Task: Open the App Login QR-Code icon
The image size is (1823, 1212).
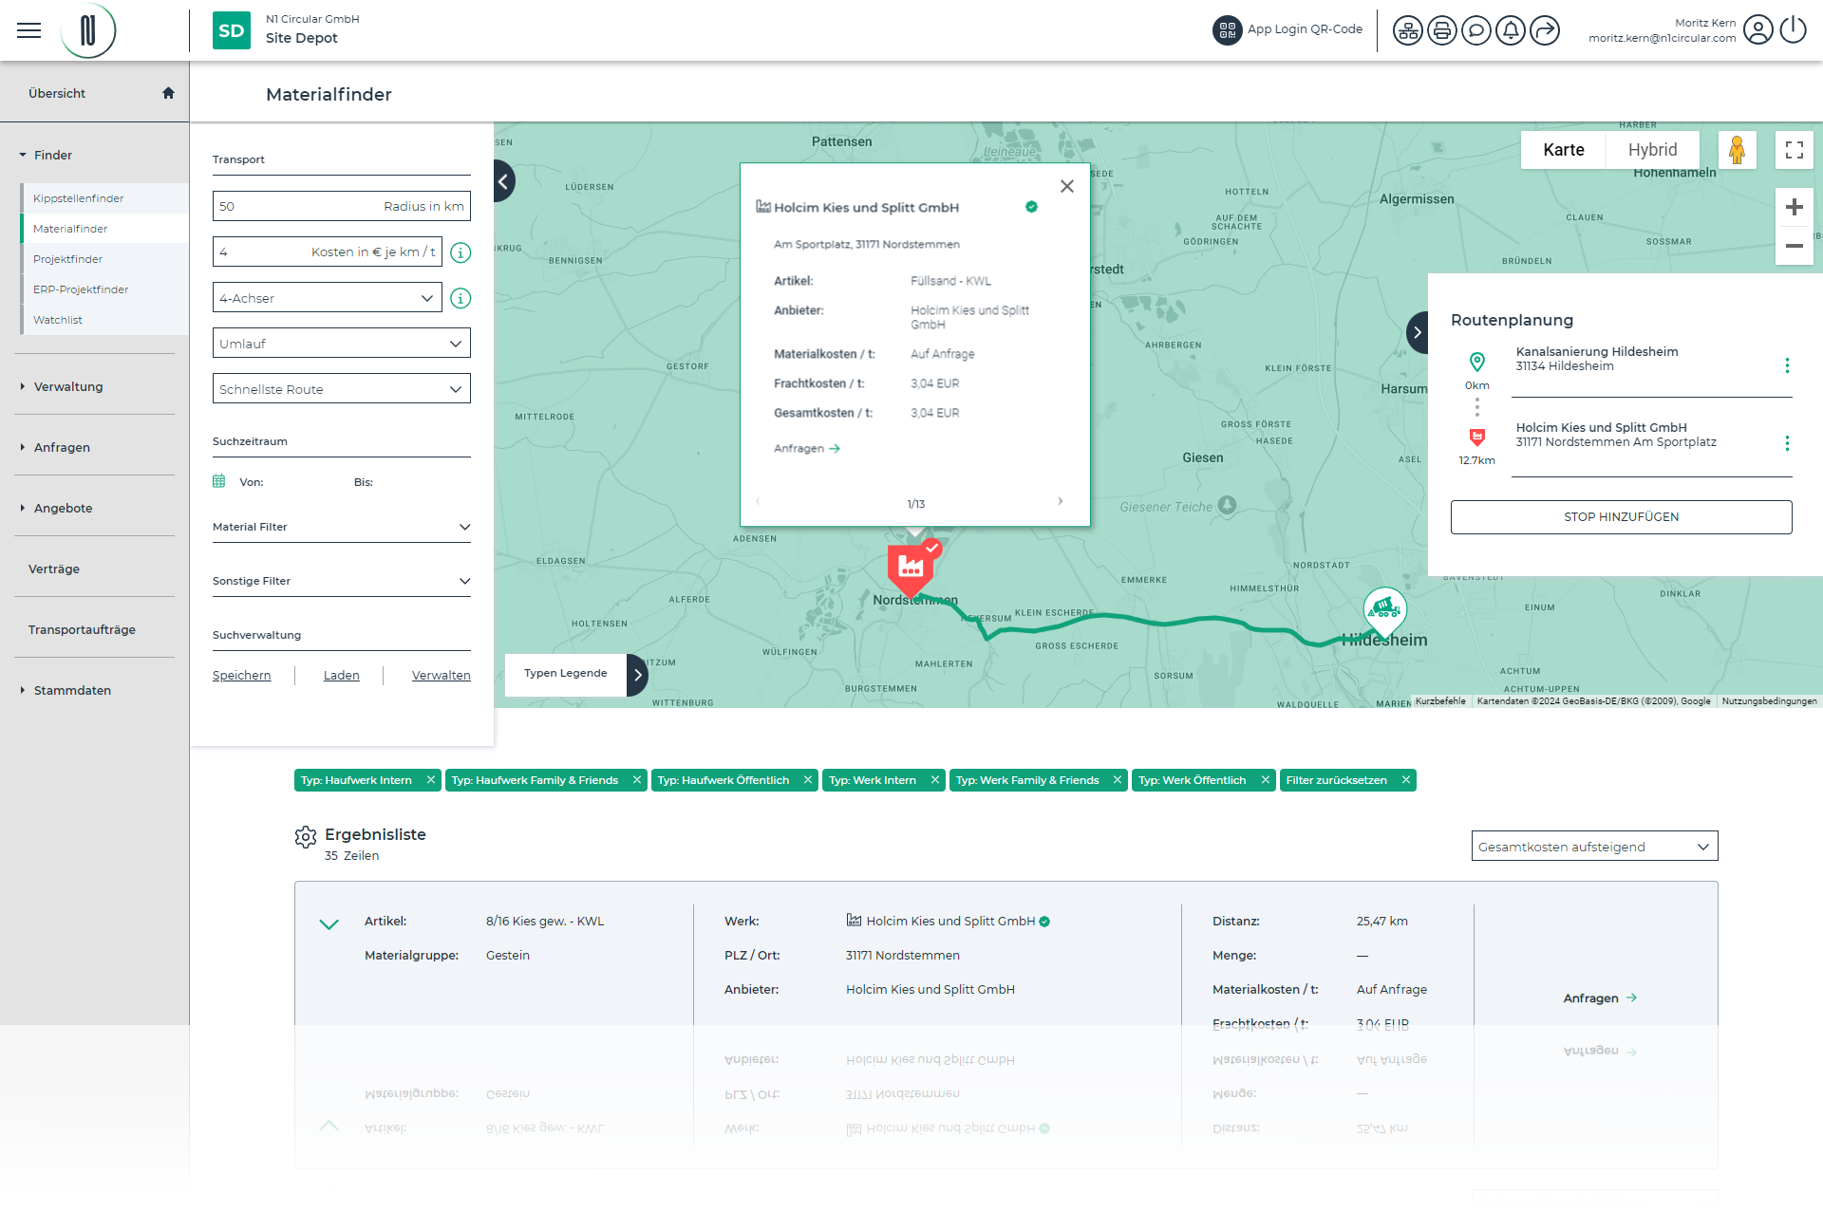Action: tap(1227, 30)
